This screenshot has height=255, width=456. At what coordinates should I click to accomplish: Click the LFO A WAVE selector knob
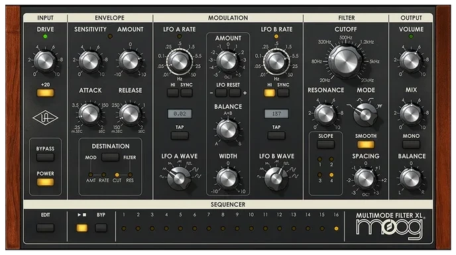coord(180,178)
